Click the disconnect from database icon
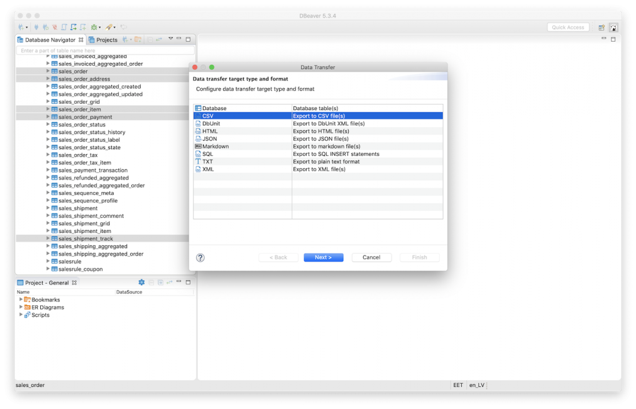The height and width of the screenshot is (409, 636). coord(55,28)
